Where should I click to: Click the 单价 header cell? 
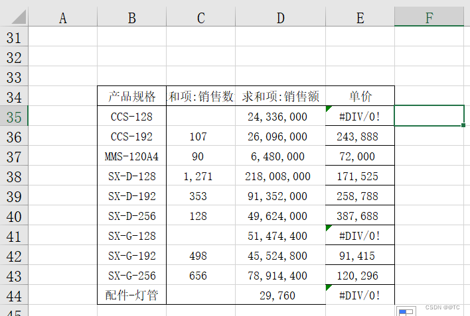coord(360,96)
